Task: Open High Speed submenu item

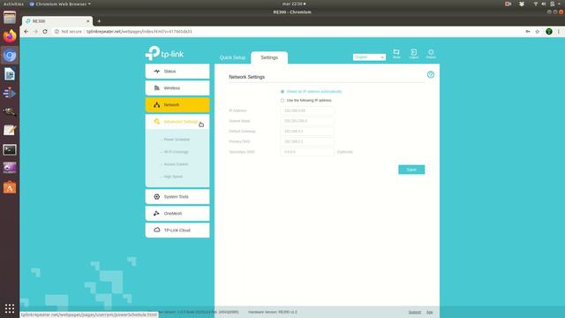Action: click(x=173, y=177)
